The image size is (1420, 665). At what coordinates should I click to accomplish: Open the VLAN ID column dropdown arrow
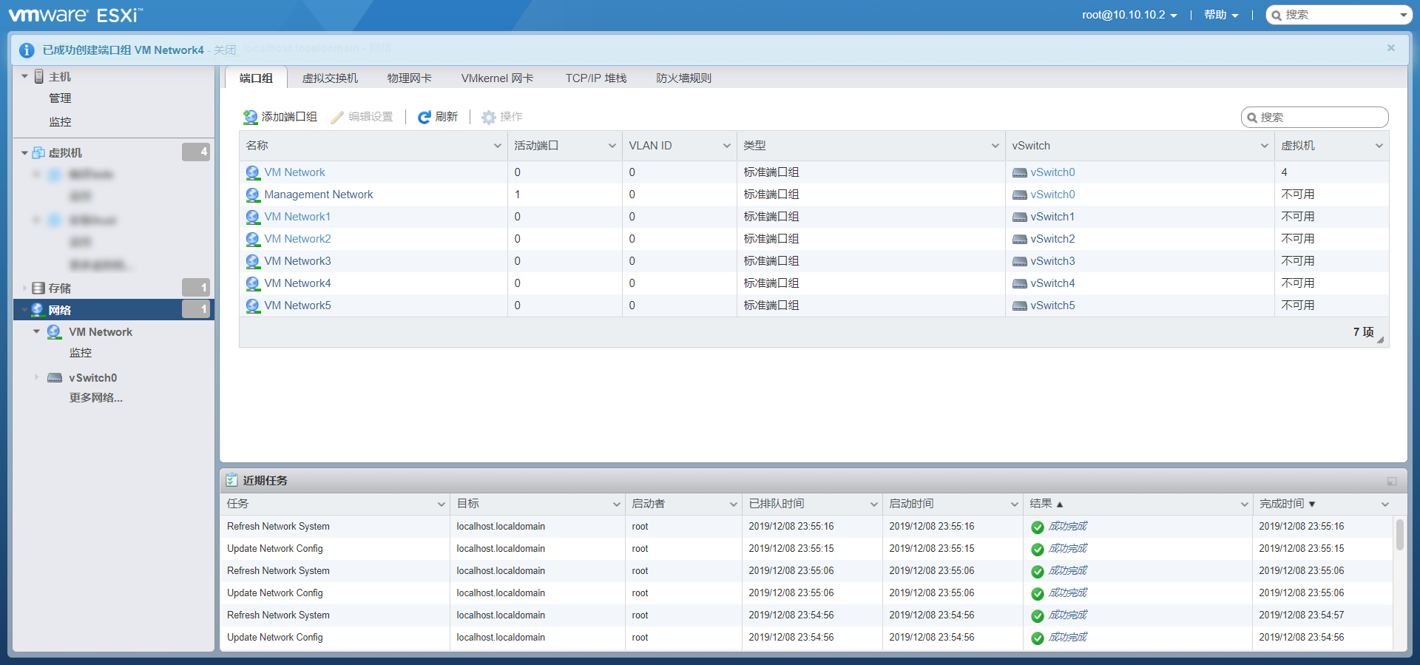(x=727, y=146)
